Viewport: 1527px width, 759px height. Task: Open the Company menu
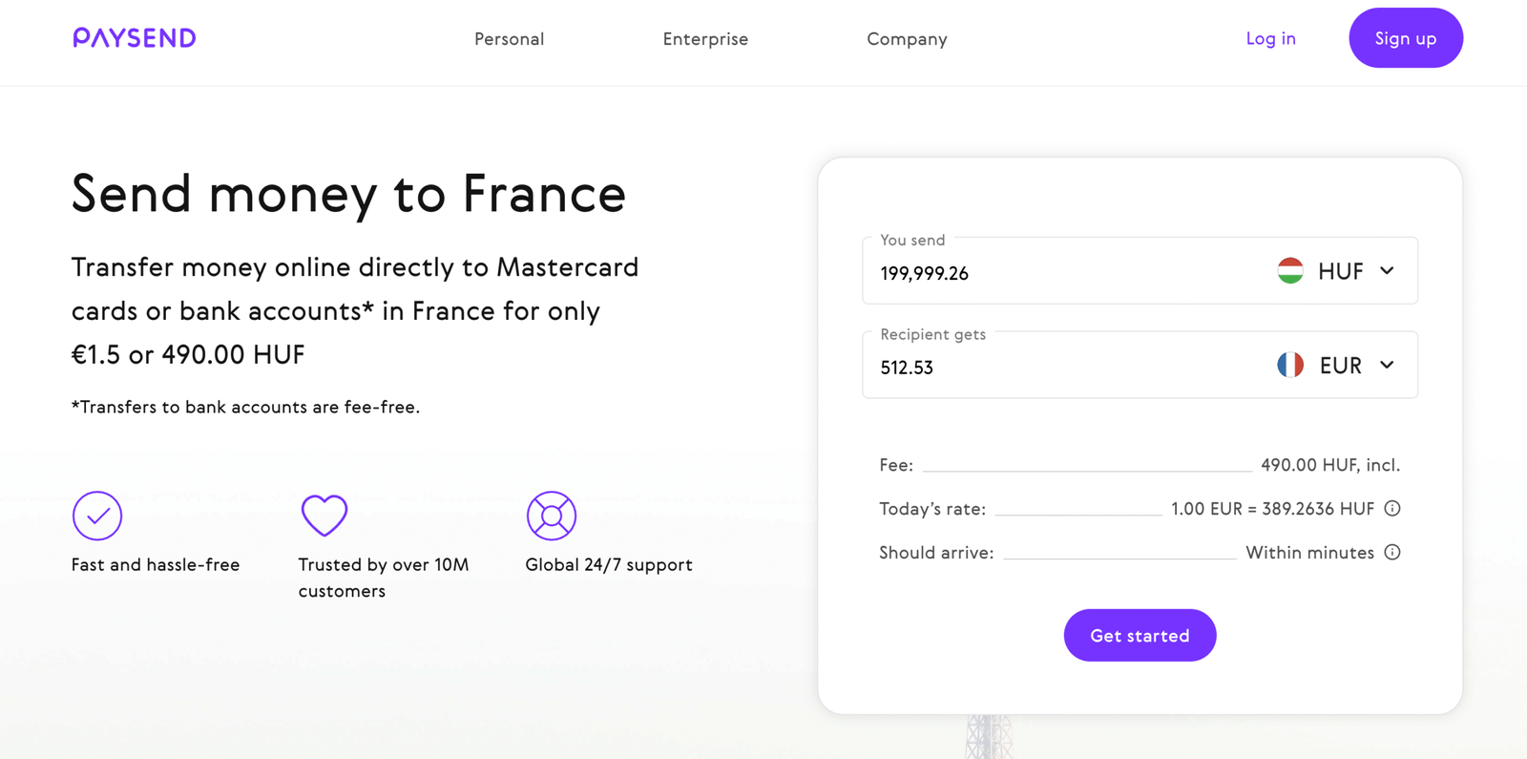click(x=907, y=39)
